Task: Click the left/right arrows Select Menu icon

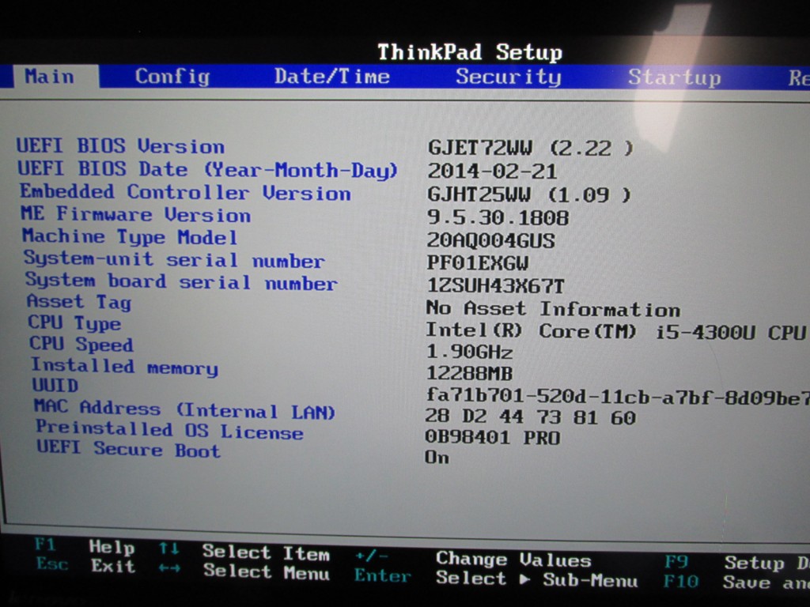Action: coord(168,568)
